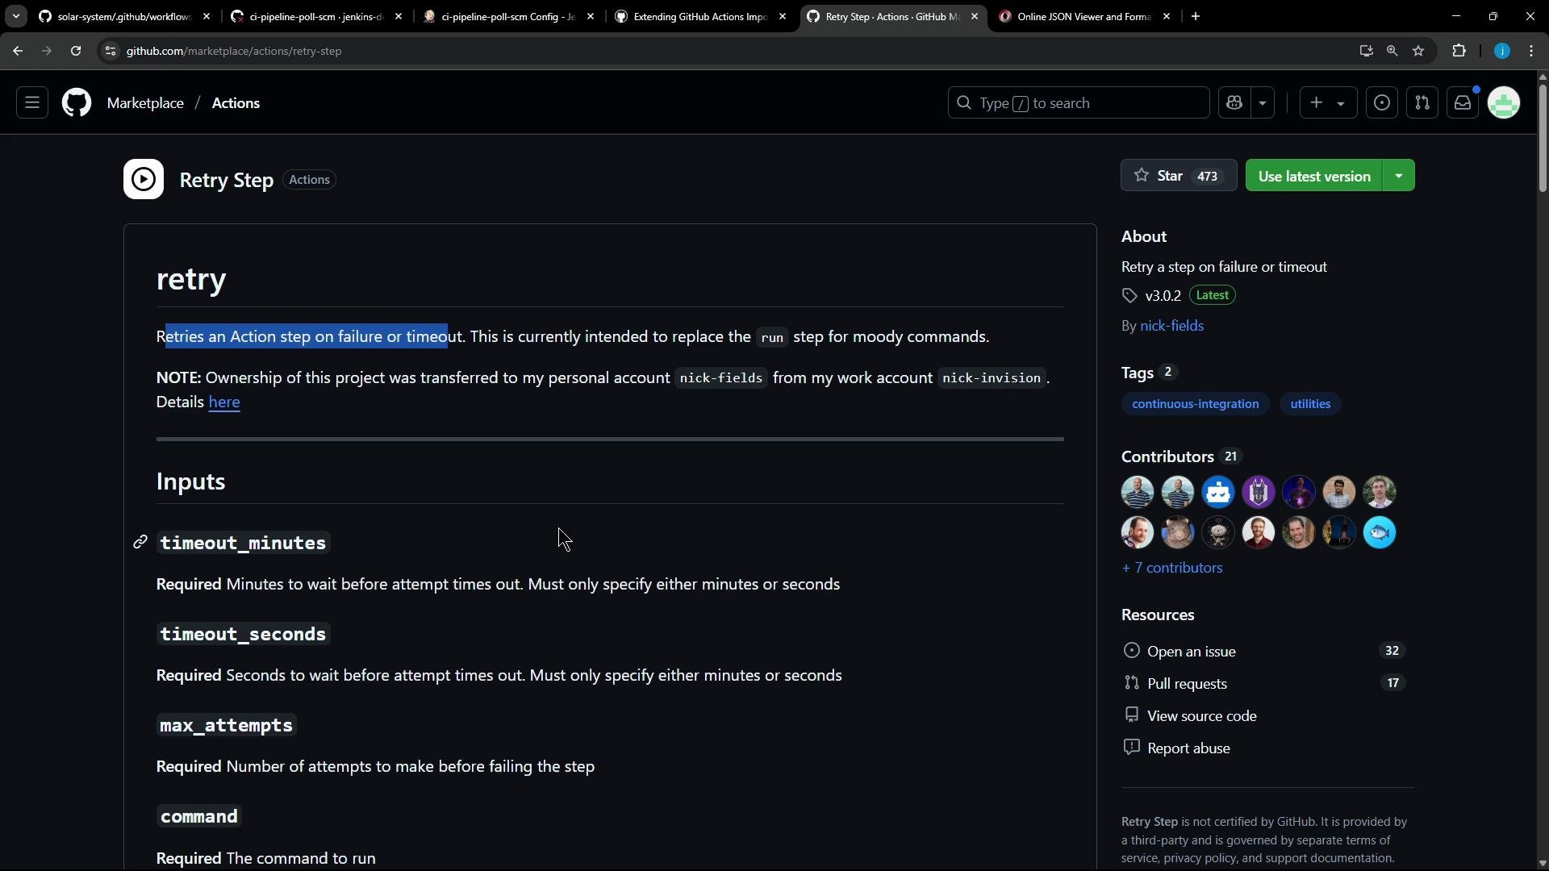Click the Report abuse flag icon

coord(1132,747)
